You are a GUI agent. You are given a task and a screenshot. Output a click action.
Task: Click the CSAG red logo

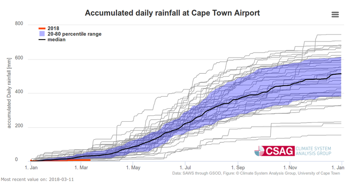(275, 151)
